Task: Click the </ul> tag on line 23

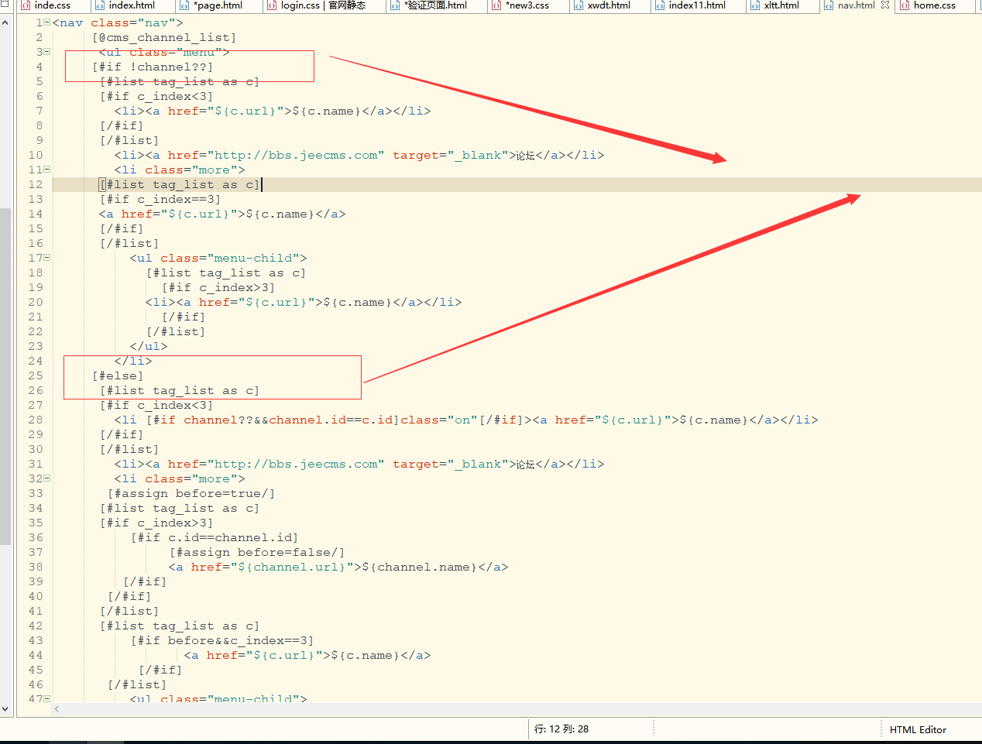Action: point(149,346)
